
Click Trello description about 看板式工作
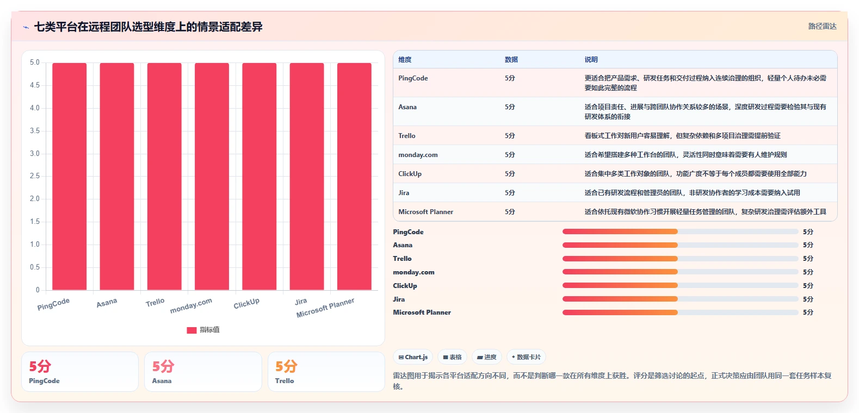683,136
